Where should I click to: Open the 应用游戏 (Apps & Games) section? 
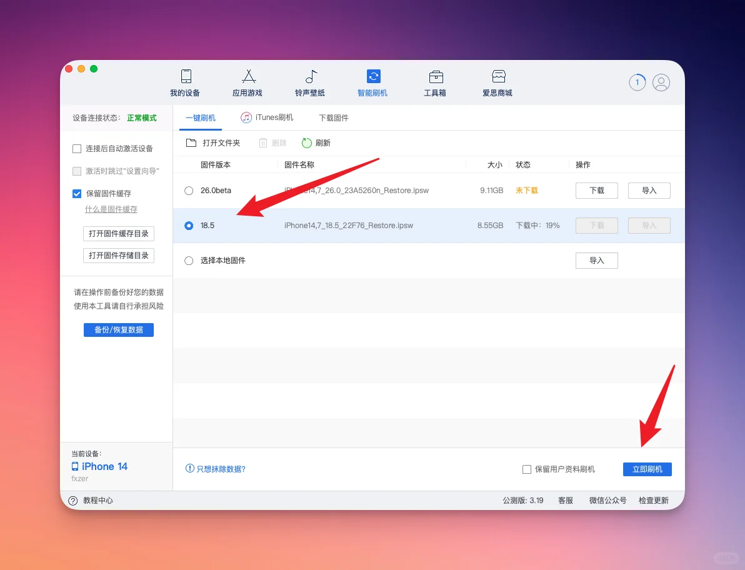[247, 82]
